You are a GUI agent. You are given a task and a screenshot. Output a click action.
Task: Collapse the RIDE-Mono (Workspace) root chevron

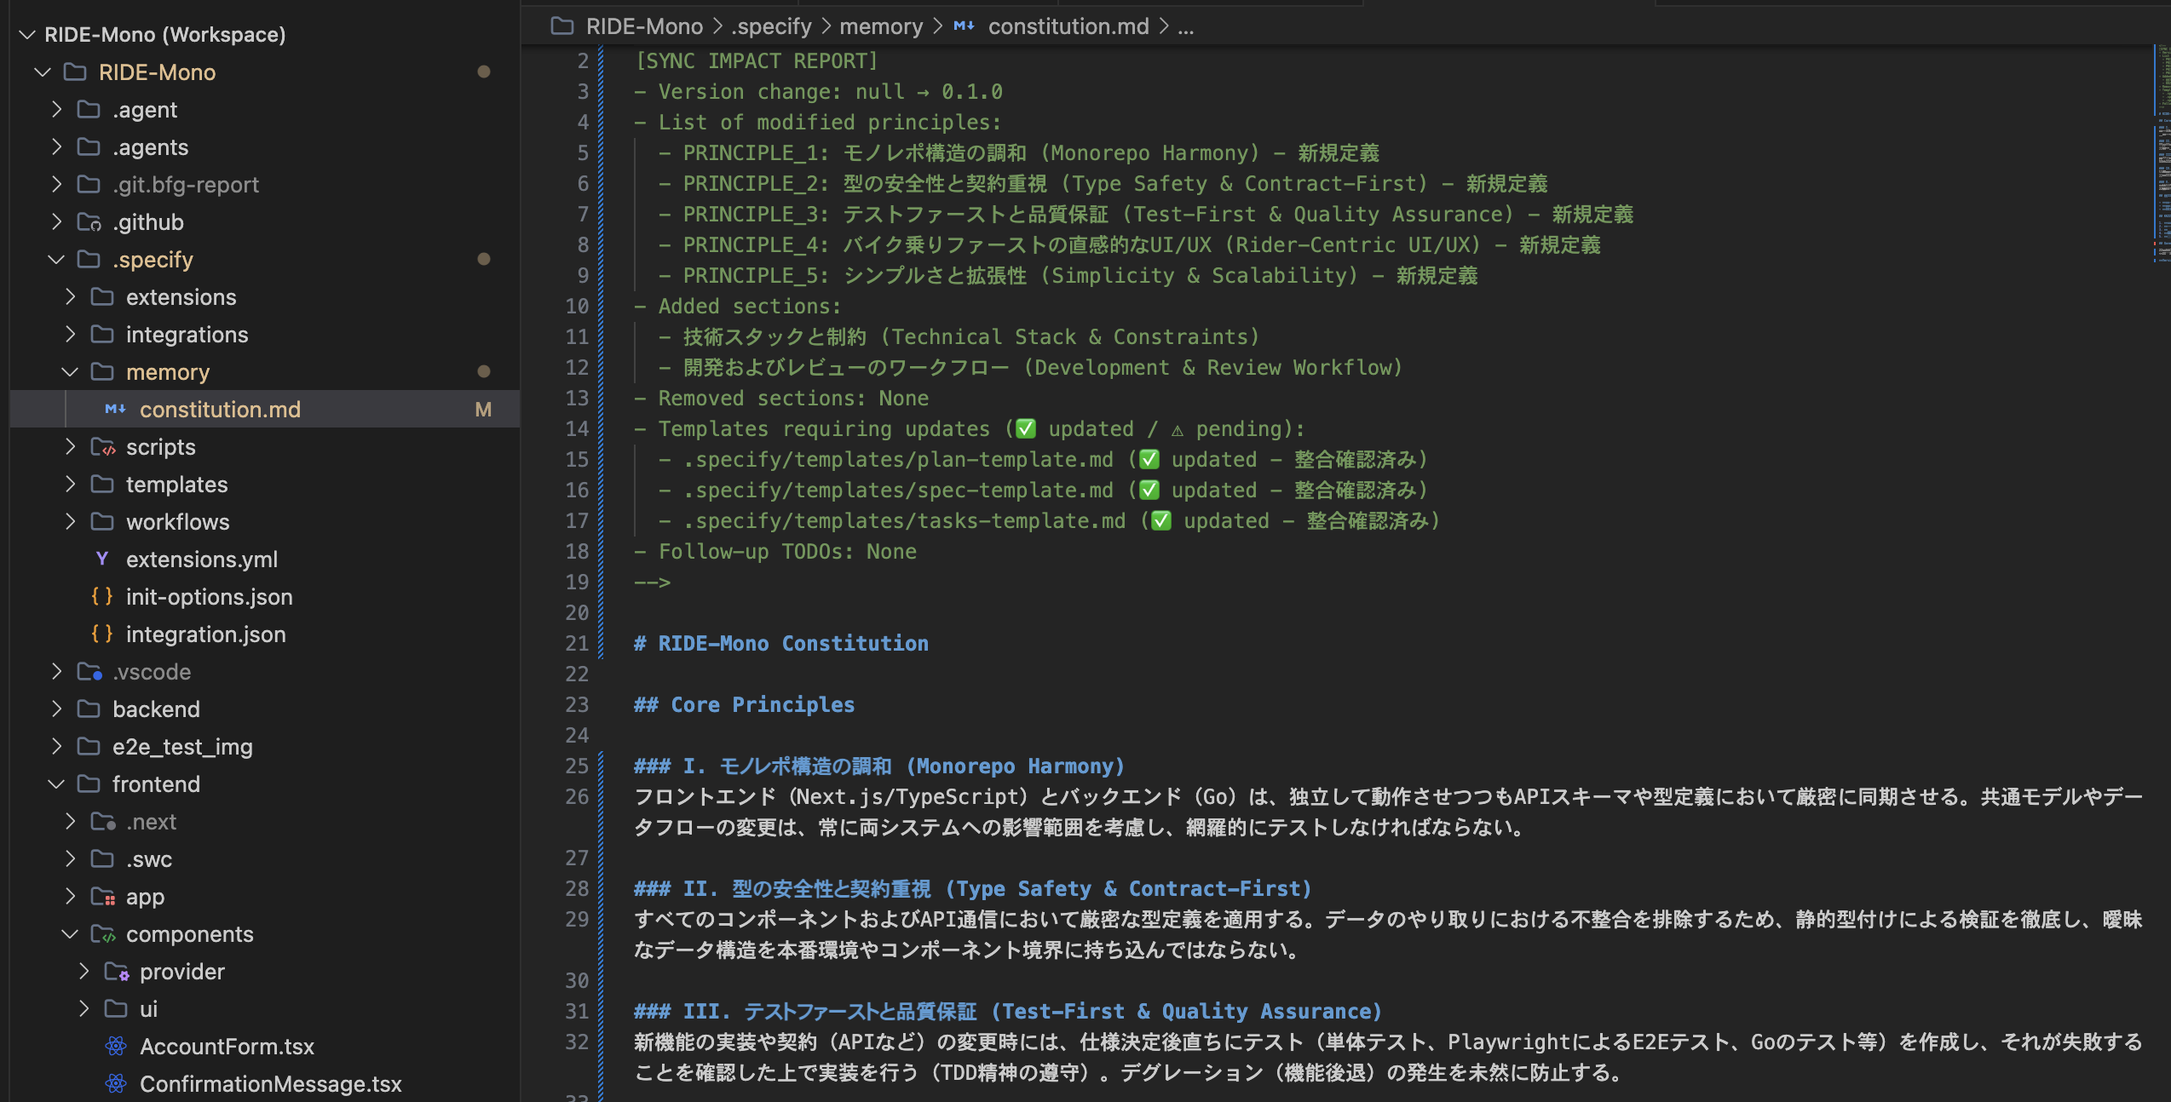coord(27,34)
